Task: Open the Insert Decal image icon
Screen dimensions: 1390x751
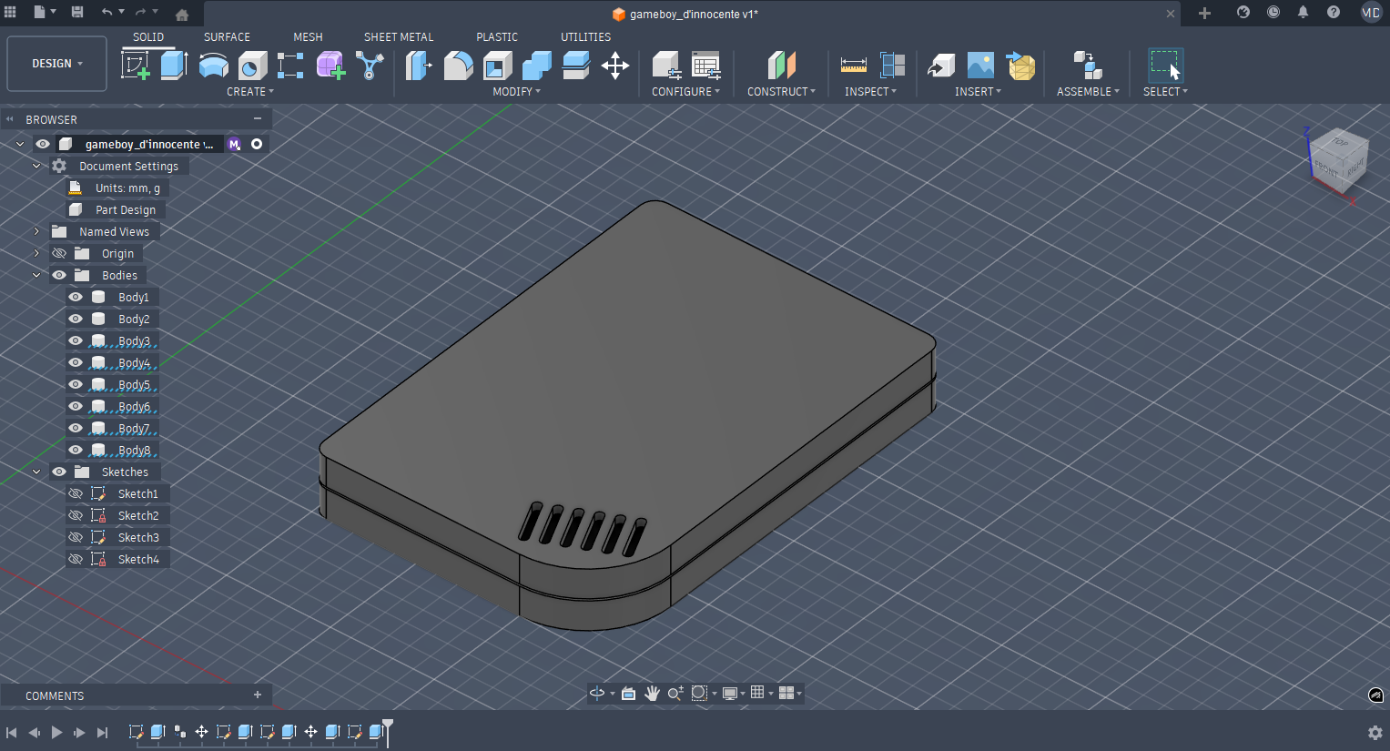Action: [x=980, y=66]
